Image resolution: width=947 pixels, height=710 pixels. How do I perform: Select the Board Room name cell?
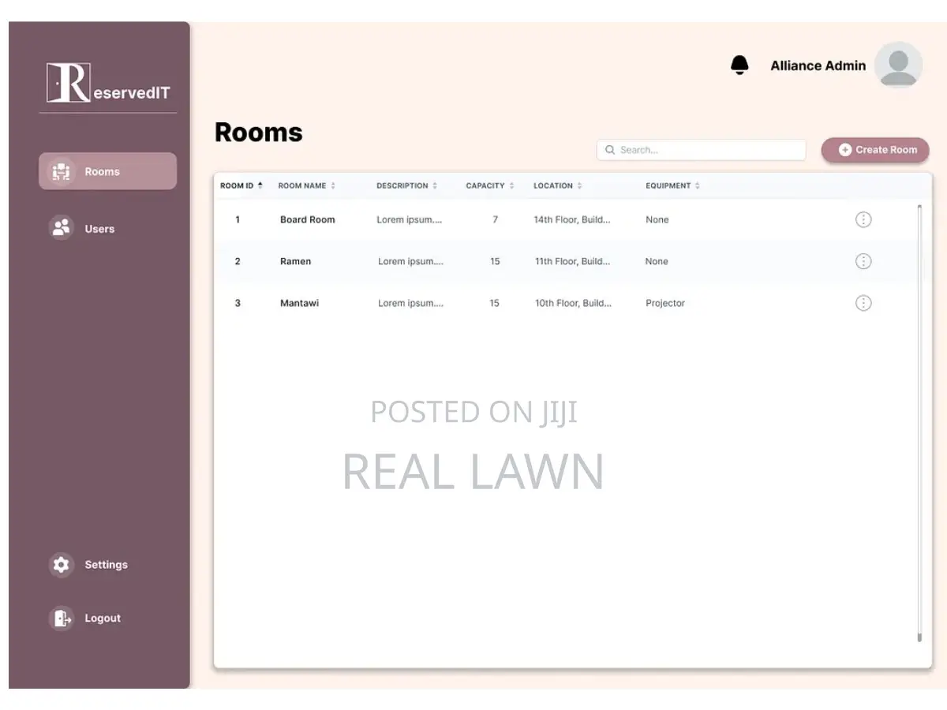(308, 219)
